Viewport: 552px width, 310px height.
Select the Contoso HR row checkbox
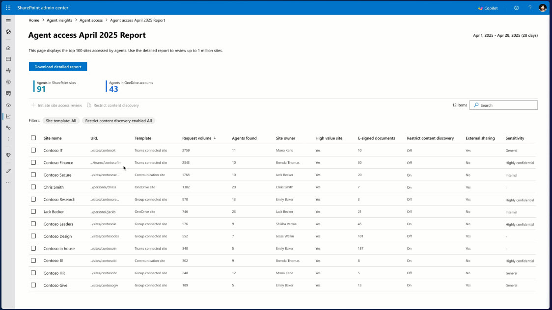(33, 273)
